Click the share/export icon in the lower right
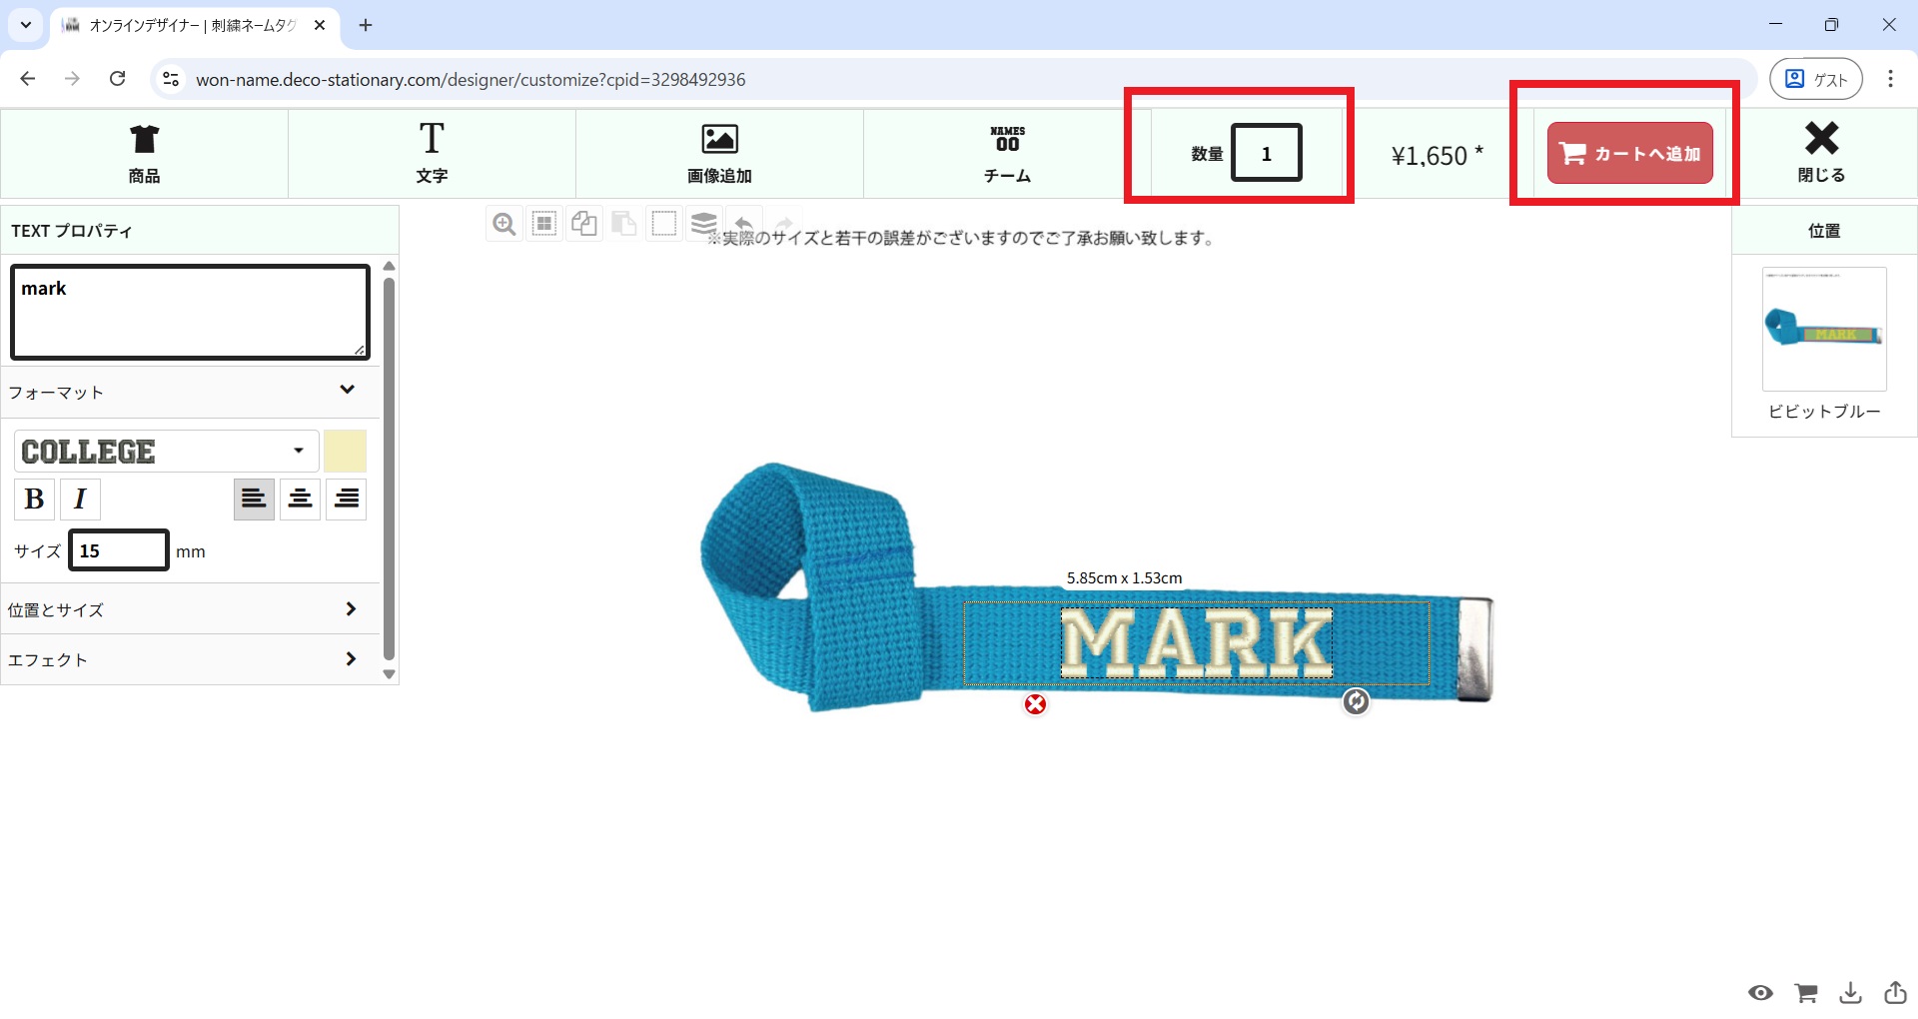1918x1019 pixels. [1895, 992]
